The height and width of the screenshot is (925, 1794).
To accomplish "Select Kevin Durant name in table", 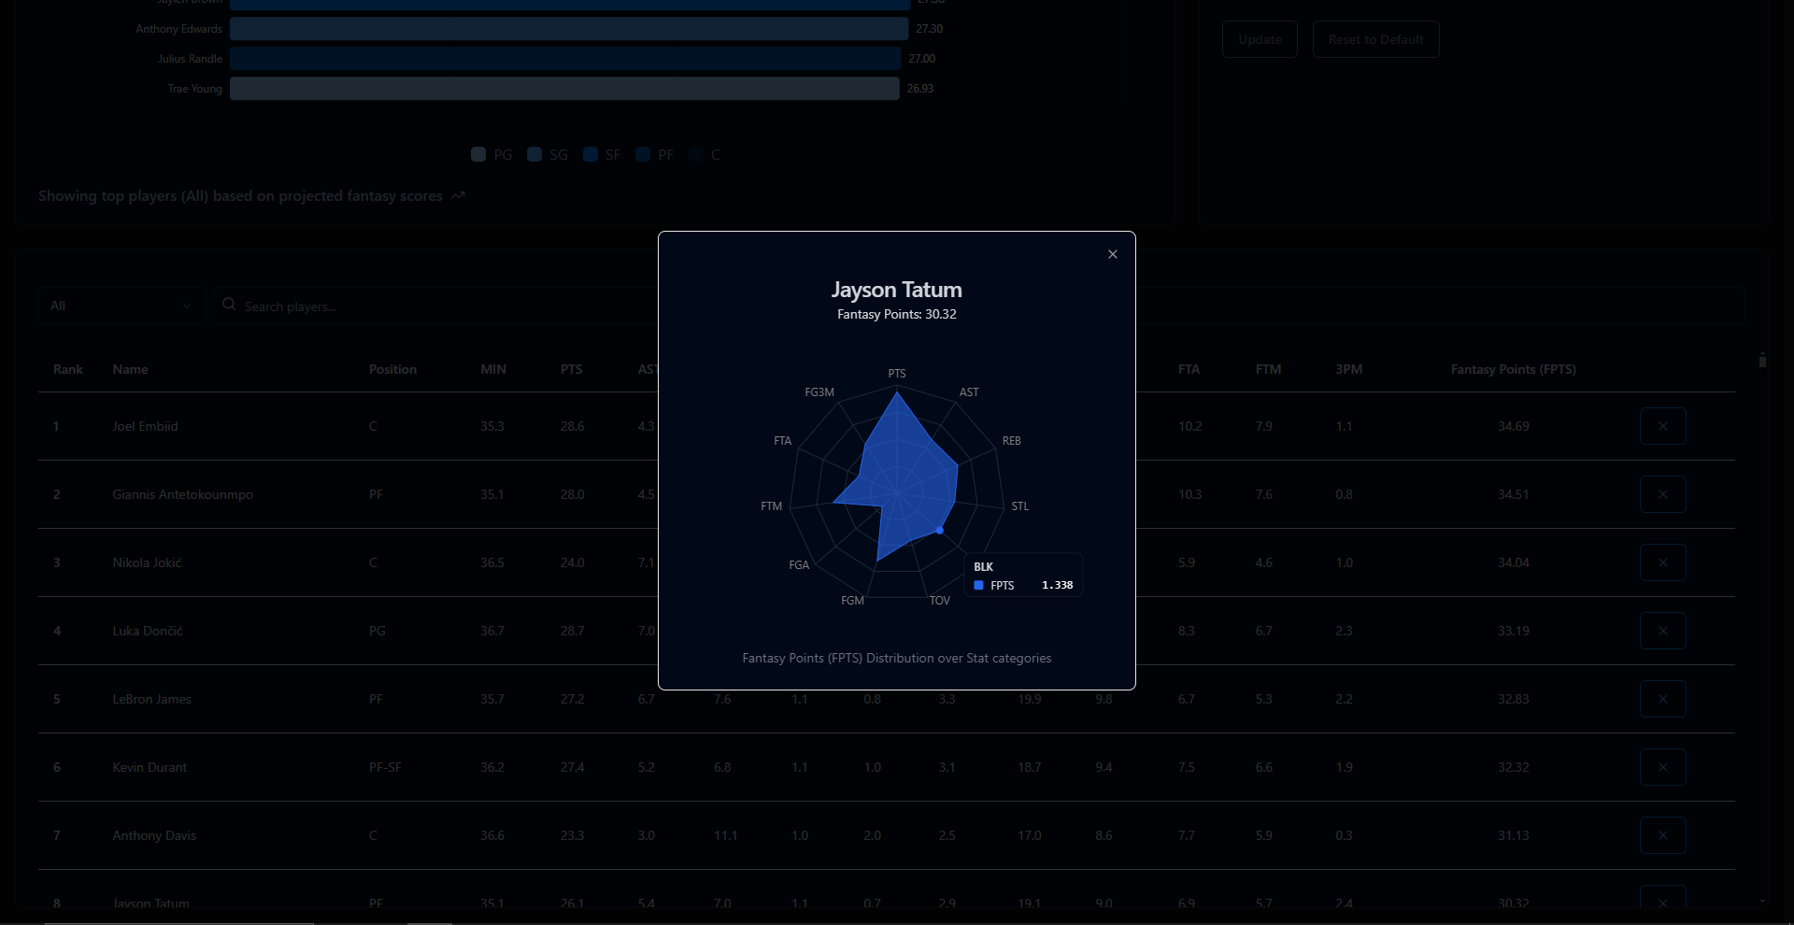I will 149,767.
